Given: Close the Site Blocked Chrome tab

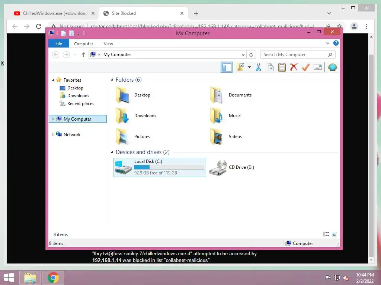Looking at the screenshot, I should click(x=182, y=13).
